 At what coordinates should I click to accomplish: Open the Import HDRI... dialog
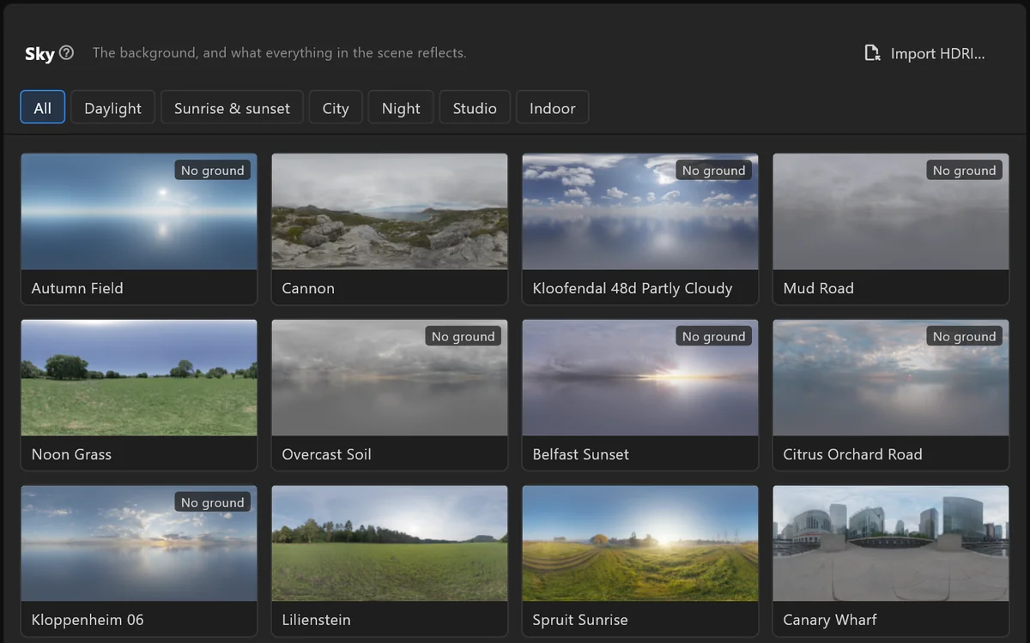[924, 53]
